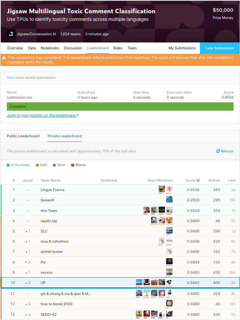Open first member avatar of SEED=42
Viewport: 240px width, 320px height.
pyautogui.click(x=139, y=314)
